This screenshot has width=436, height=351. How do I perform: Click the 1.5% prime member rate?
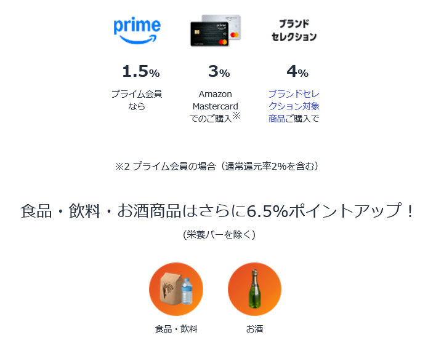pos(140,72)
